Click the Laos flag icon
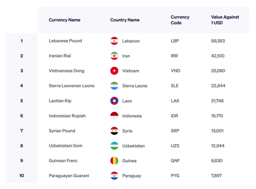The image size is (256, 189). tap(114, 101)
